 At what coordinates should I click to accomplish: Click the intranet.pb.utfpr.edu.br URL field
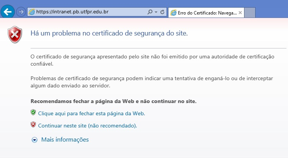(88, 12)
